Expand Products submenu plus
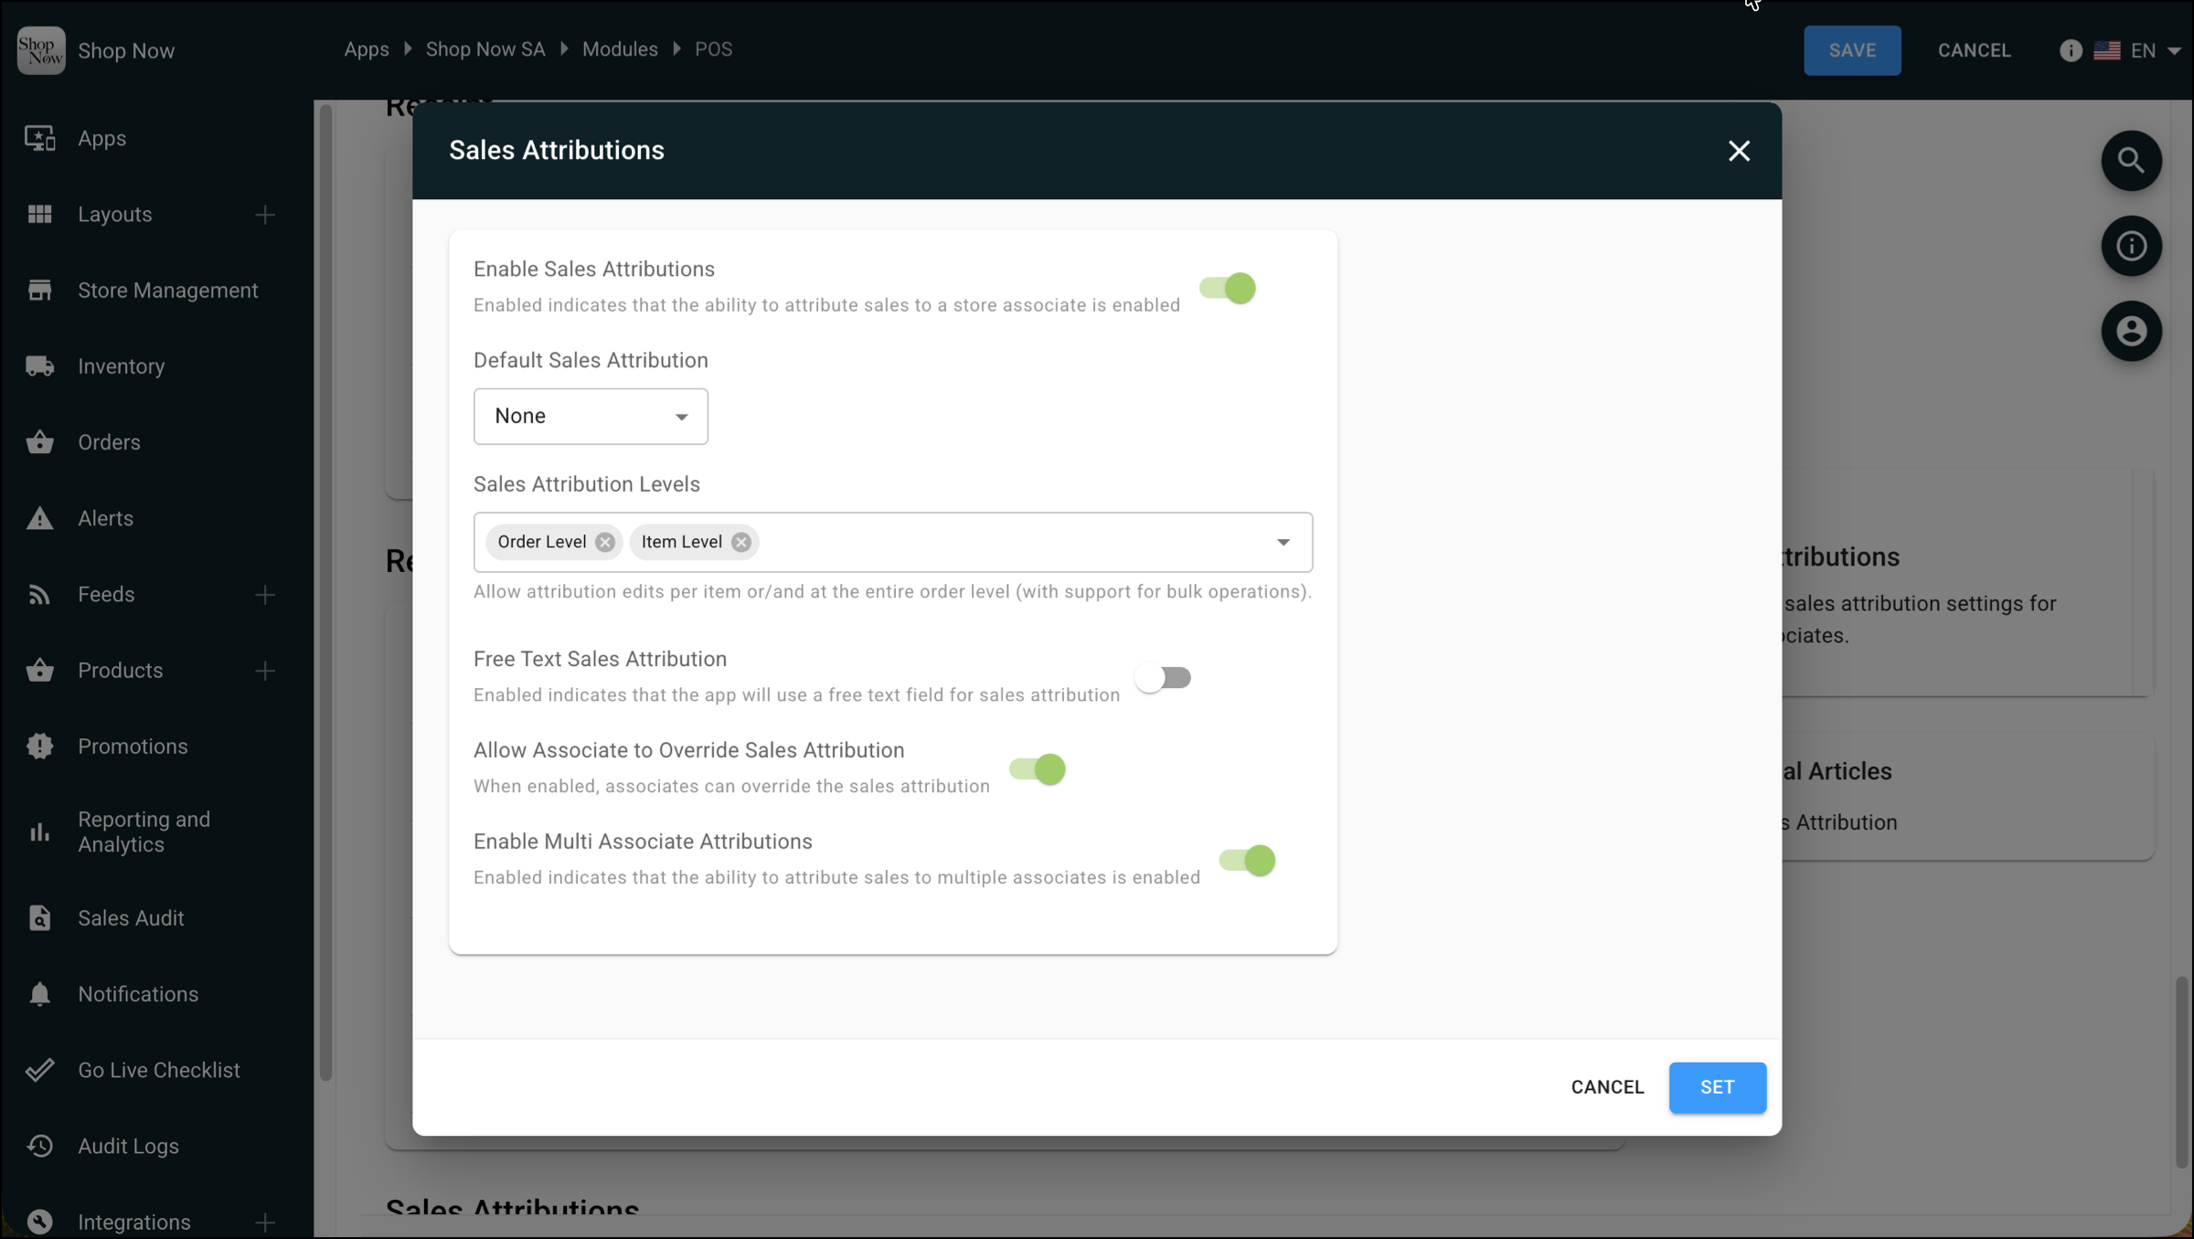This screenshot has width=2194, height=1239. (265, 671)
